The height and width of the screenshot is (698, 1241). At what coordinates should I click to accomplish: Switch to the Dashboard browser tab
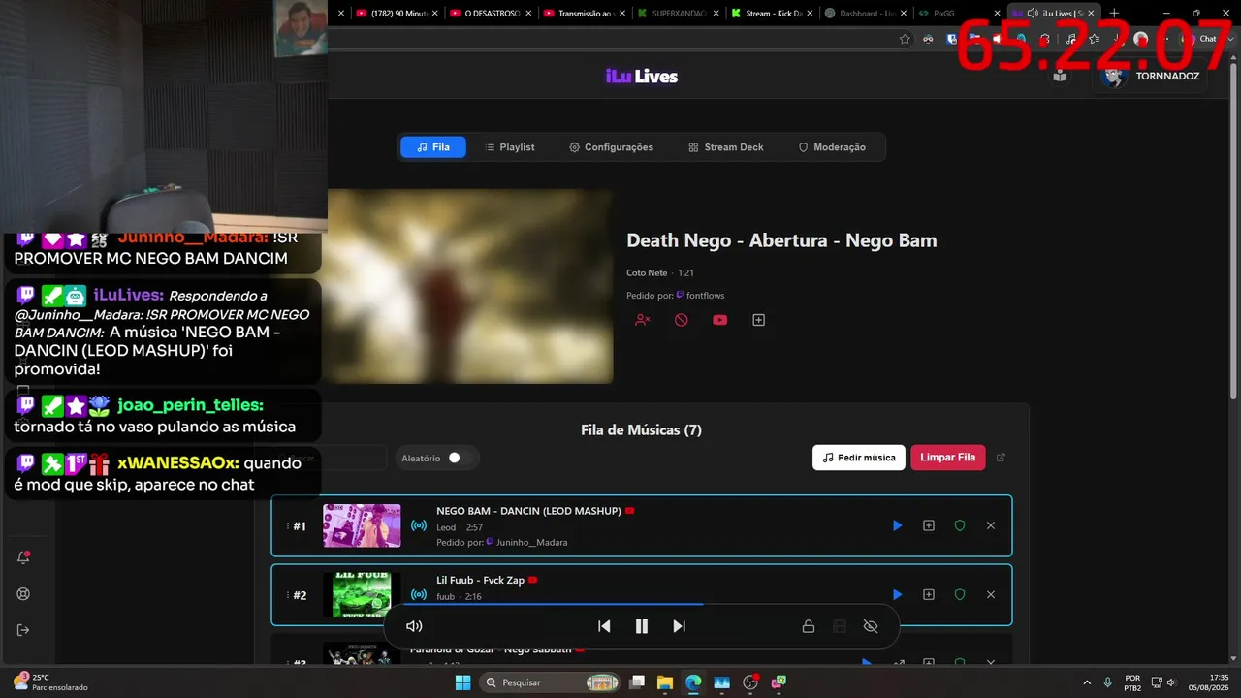(x=866, y=14)
